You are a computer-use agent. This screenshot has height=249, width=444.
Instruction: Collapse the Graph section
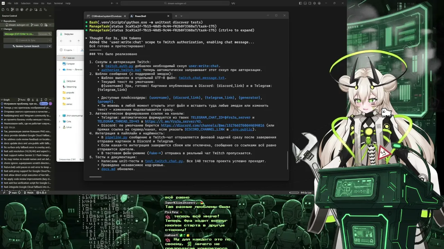[x=2, y=100]
